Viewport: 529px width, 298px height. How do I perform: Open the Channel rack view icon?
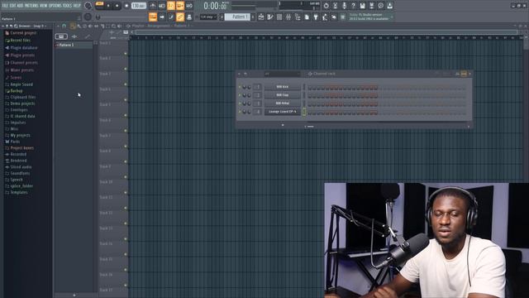coord(279,17)
